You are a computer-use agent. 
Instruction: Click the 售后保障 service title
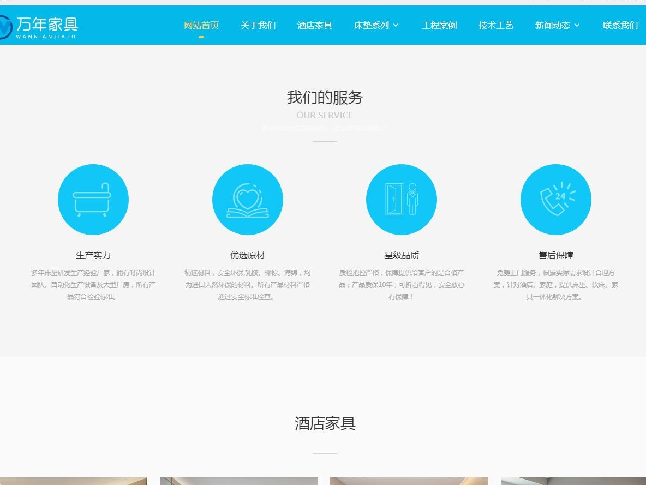(x=556, y=255)
